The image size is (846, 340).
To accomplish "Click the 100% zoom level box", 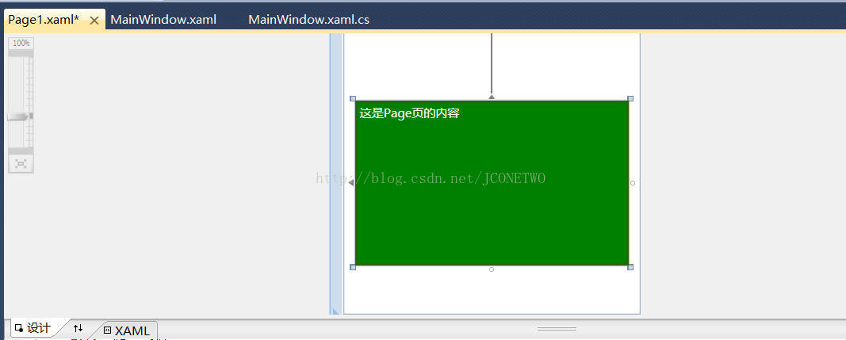I will (x=21, y=43).
